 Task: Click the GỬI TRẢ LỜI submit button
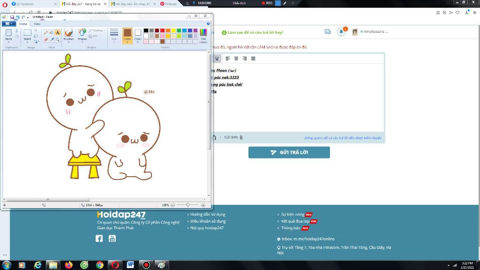tap(289, 152)
